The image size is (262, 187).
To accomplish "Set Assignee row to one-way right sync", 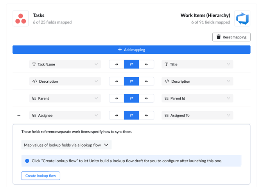I will pyautogui.click(x=117, y=115).
